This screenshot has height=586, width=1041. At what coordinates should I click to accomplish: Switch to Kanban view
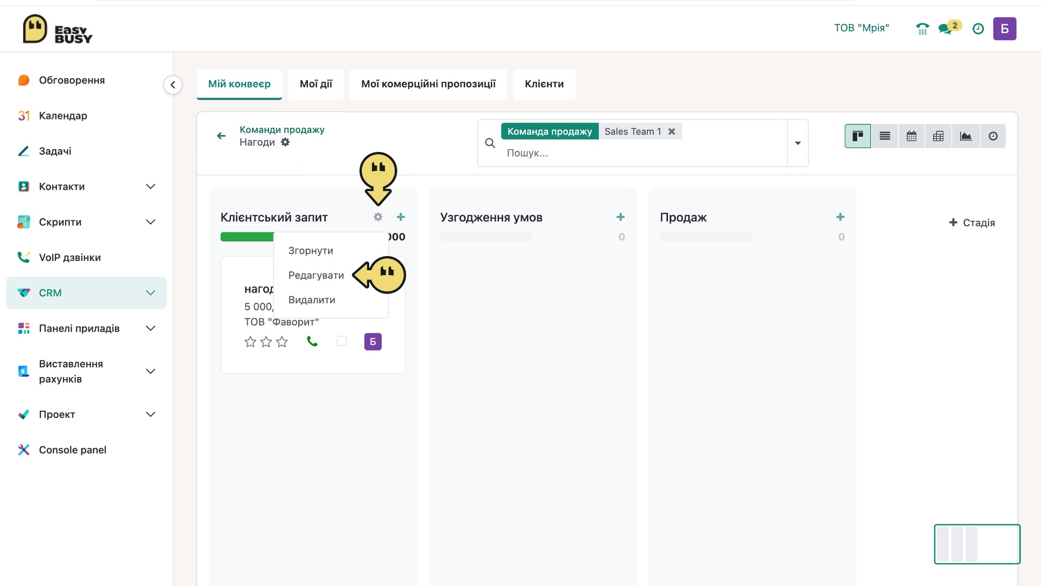(858, 136)
